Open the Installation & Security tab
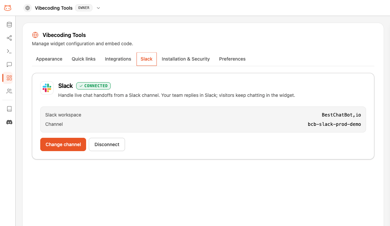This screenshot has height=226, width=390. tap(186, 59)
